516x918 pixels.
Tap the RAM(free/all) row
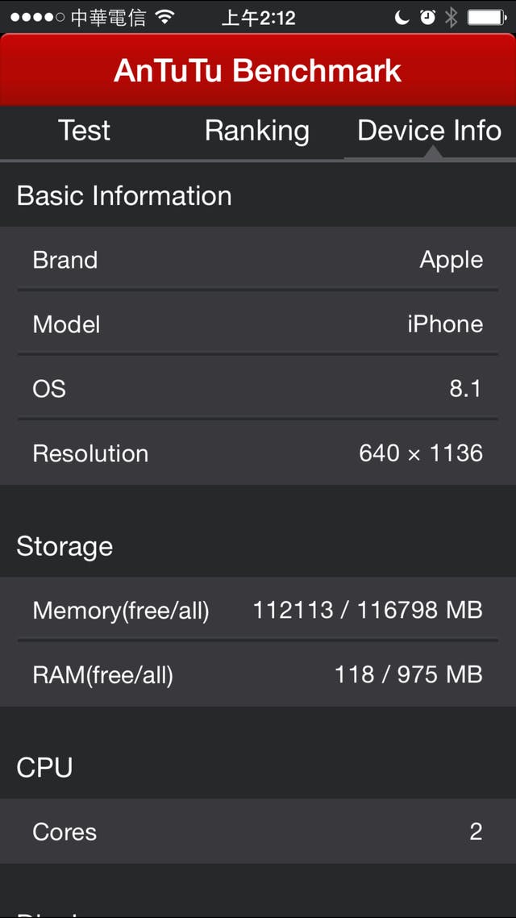[258, 674]
